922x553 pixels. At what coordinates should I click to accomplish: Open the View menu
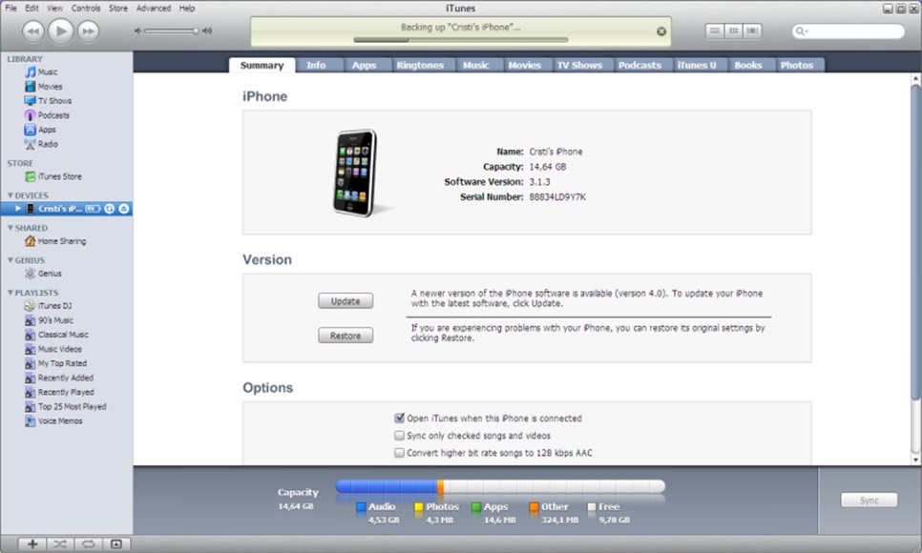tap(54, 9)
